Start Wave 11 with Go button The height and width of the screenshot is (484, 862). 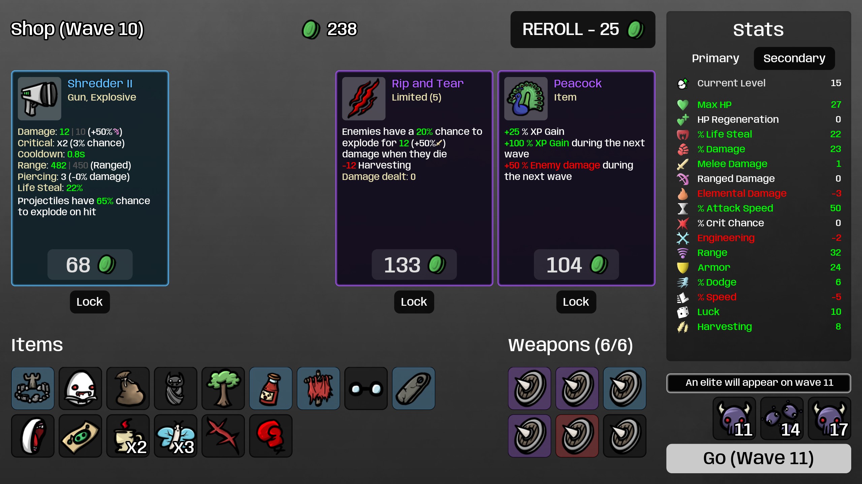tap(759, 458)
